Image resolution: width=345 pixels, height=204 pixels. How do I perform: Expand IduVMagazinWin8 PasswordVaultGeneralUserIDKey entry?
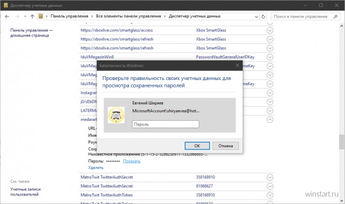[270, 57]
